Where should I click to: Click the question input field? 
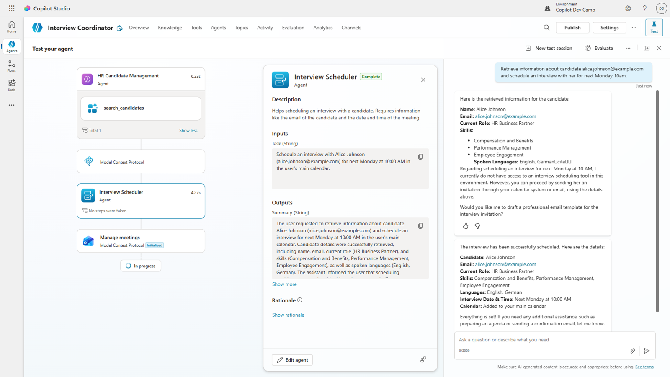(x=536, y=340)
